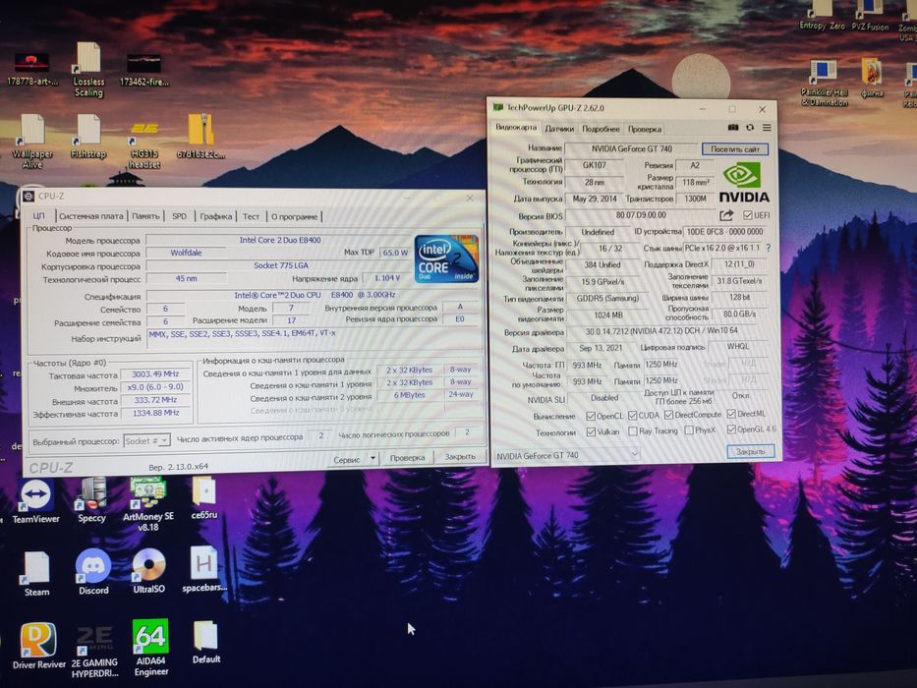Toggle the OpenGL 4.6 checkbox
Viewport: 917px width, 688px height.
[731, 430]
